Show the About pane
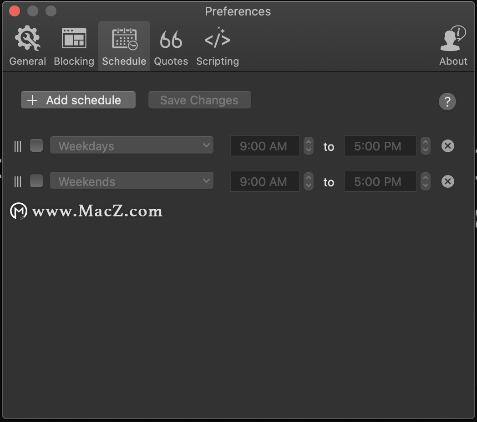The width and height of the screenshot is (477, 422). pyautogui.click(x=453, y=46)
